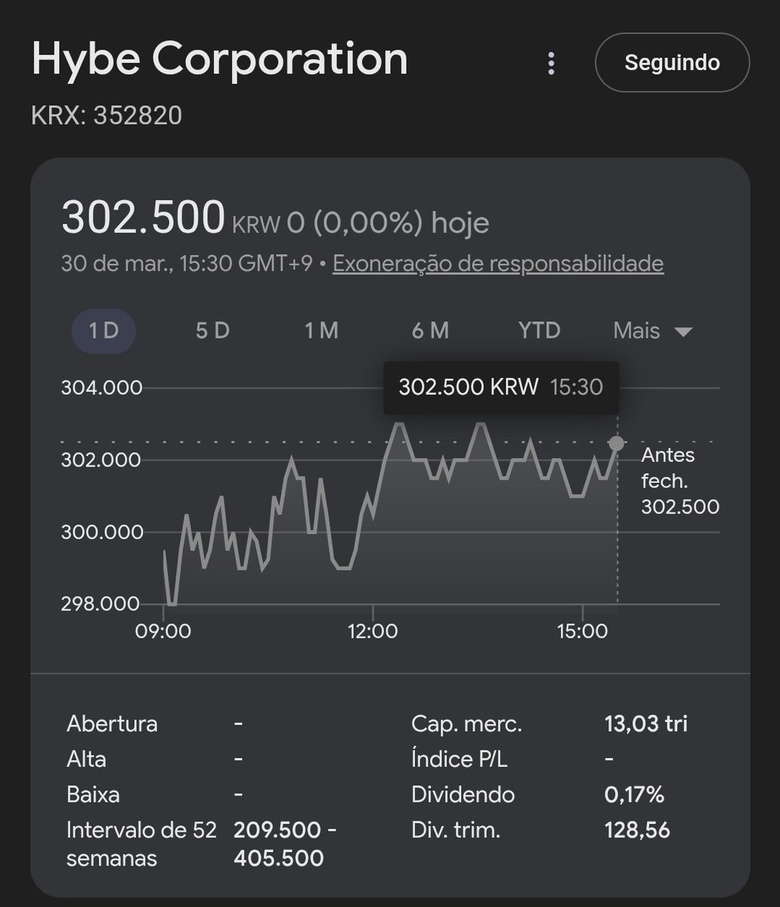Viewport: 780px width, 907px height.
Task: Switch chart to the 1 M range
Action: click(321, 331)
